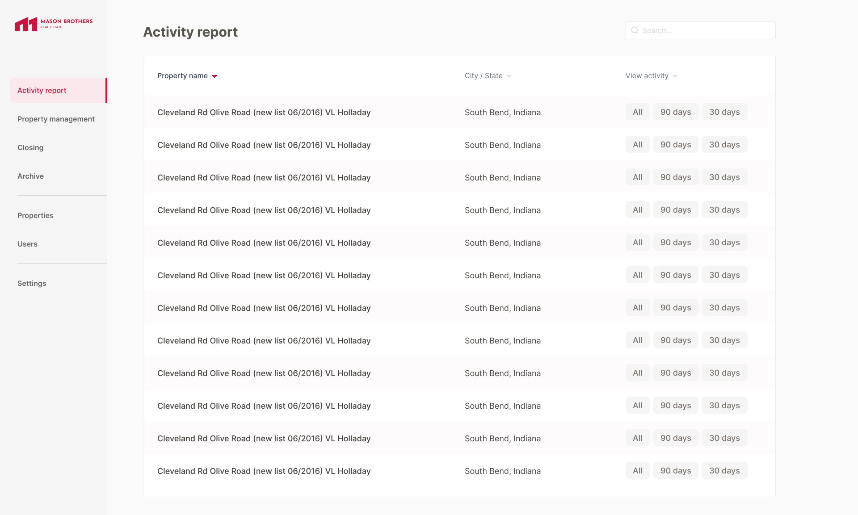Open the View activity sort dropdown
Viewport: 858px width, 515px height.
click(675, 76)
